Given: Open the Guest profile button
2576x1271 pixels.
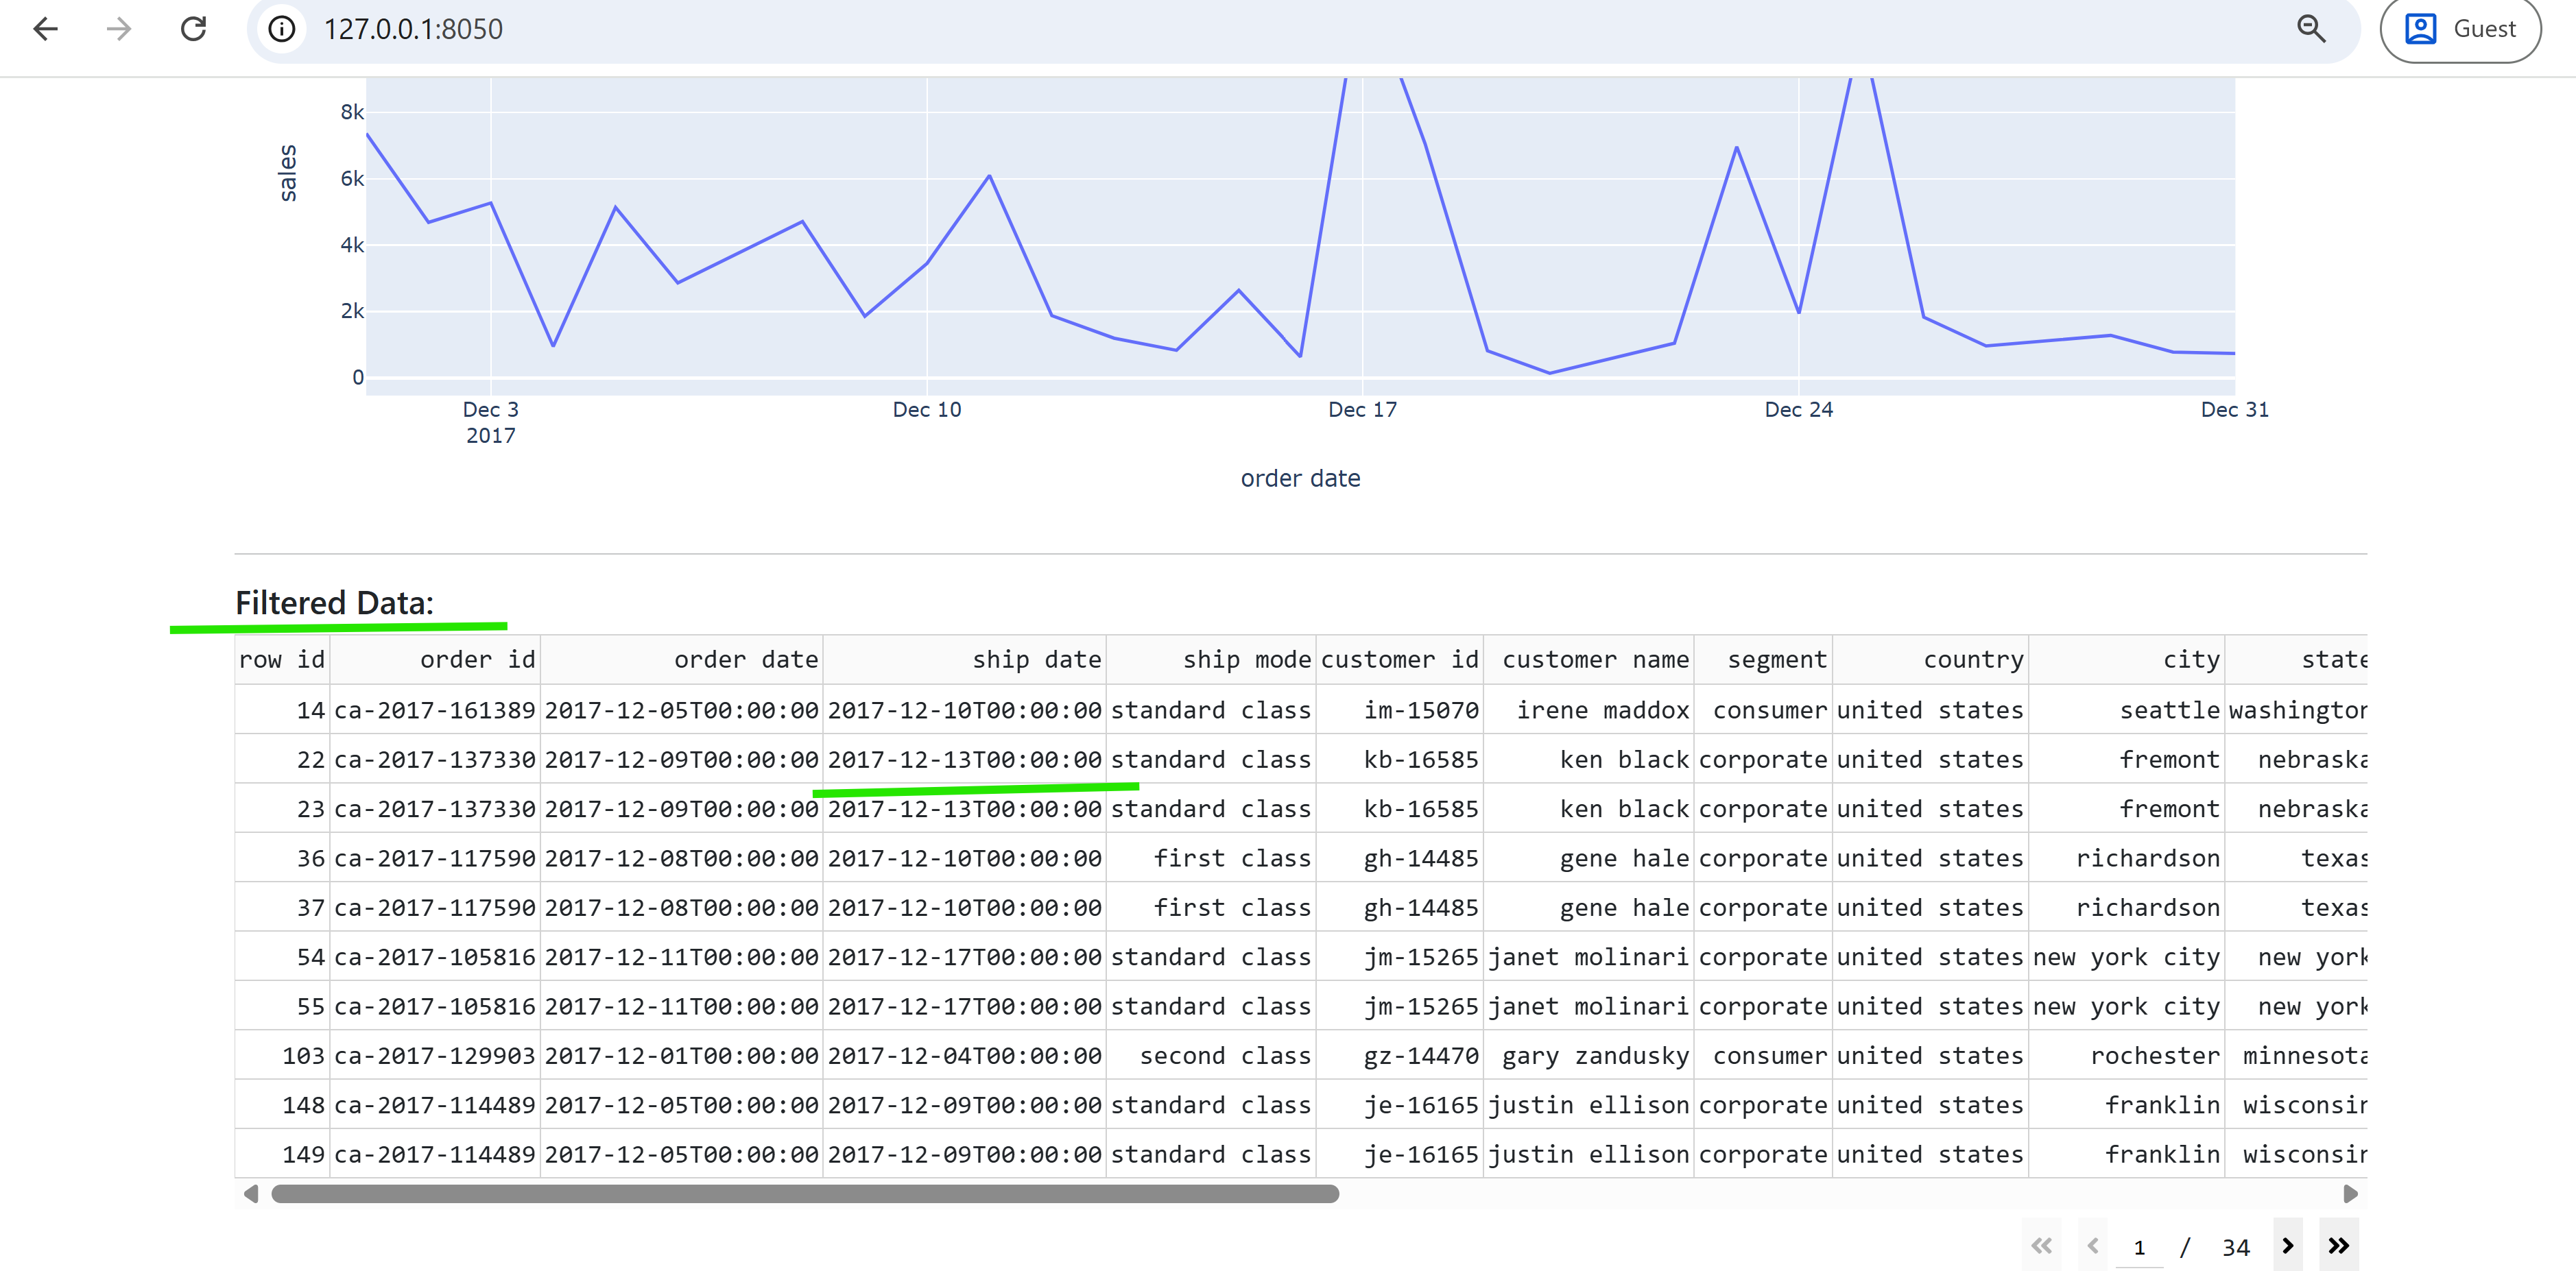Looking at the screenshot, I should (2460, 29).
